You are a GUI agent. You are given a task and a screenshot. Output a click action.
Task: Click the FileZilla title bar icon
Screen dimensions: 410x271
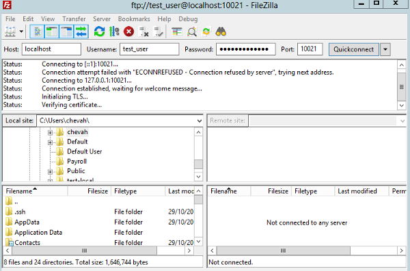tap(7, 5)
